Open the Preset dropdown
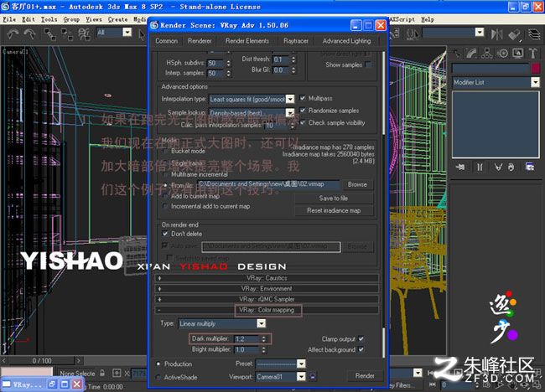The width and height of the screenshot is (545, 392). [x=301, y=364]
